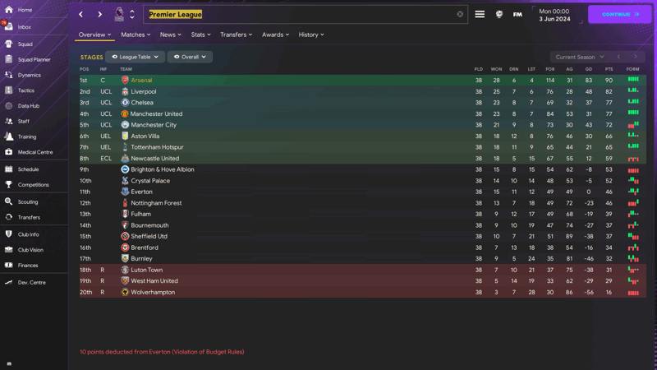Open the hamburger menu icon
657x370 pixels.
pyautogui.click(x=480, y=14)
